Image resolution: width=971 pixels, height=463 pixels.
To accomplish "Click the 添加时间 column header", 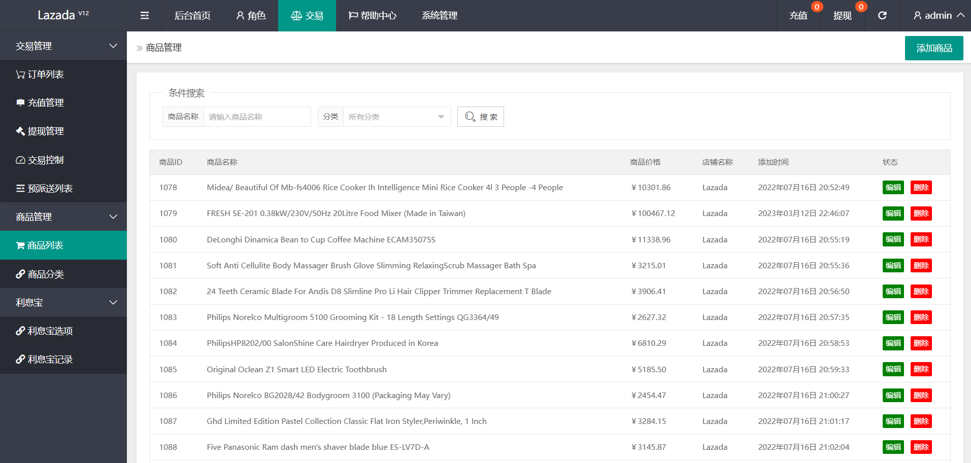I will pos(773,162).
